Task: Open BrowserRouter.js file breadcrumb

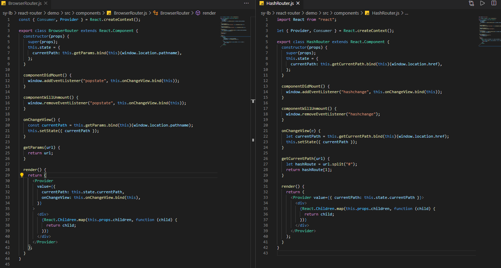Action: coord(127,13)
